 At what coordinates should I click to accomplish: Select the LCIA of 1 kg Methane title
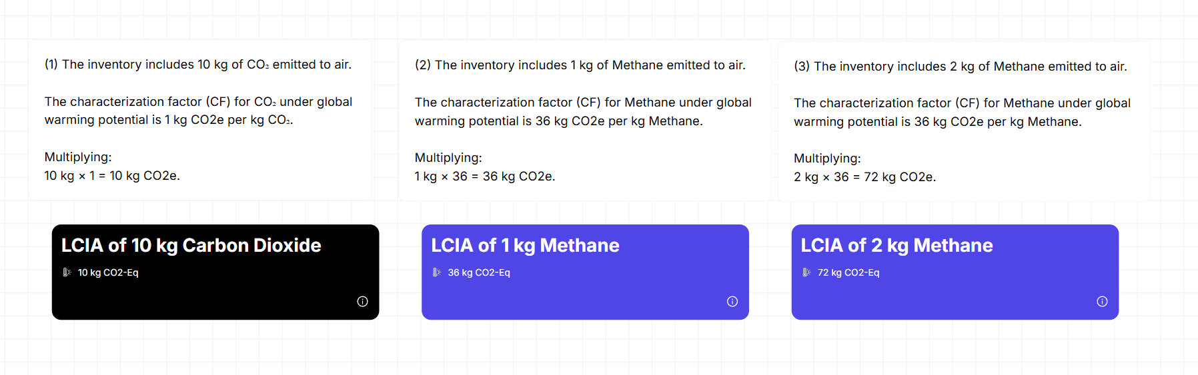pos(525,246)
